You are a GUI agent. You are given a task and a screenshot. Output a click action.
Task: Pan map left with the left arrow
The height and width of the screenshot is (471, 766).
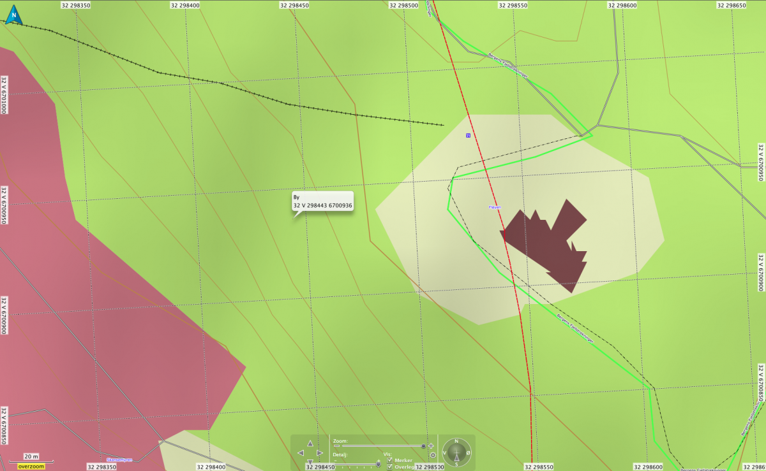click(301, 453)
